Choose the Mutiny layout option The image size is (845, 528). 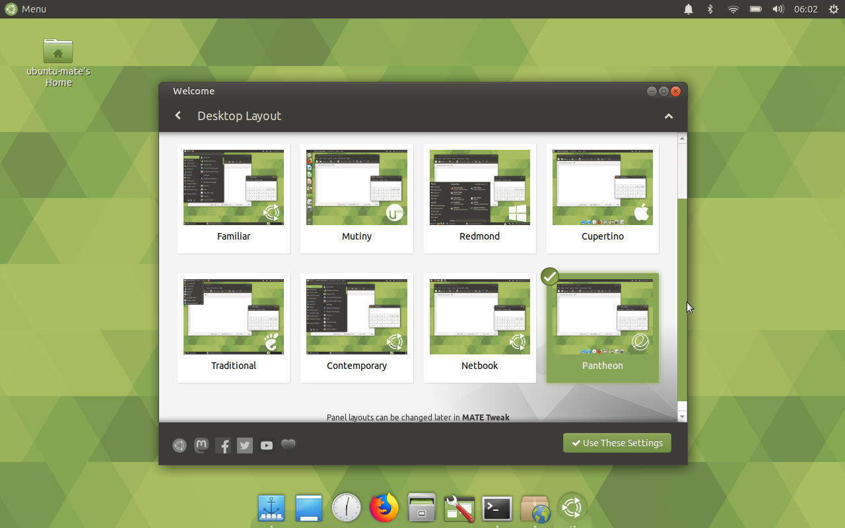click(x=356, y=198)
